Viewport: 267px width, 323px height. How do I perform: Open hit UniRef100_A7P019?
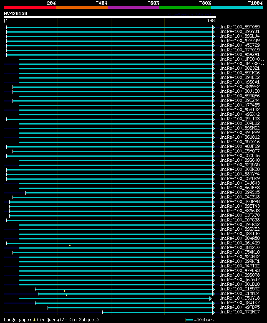(239, 50)
